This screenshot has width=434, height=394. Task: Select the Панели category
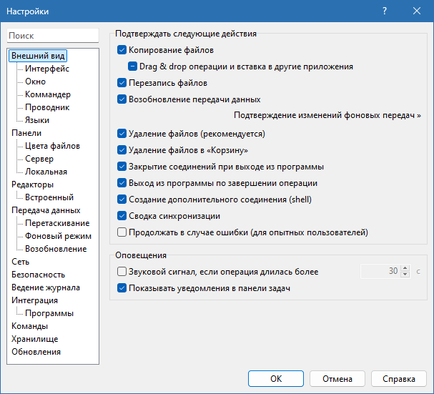point(26,133)
